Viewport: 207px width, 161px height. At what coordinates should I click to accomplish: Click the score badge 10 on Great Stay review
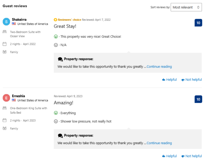(x=198, y=23)
